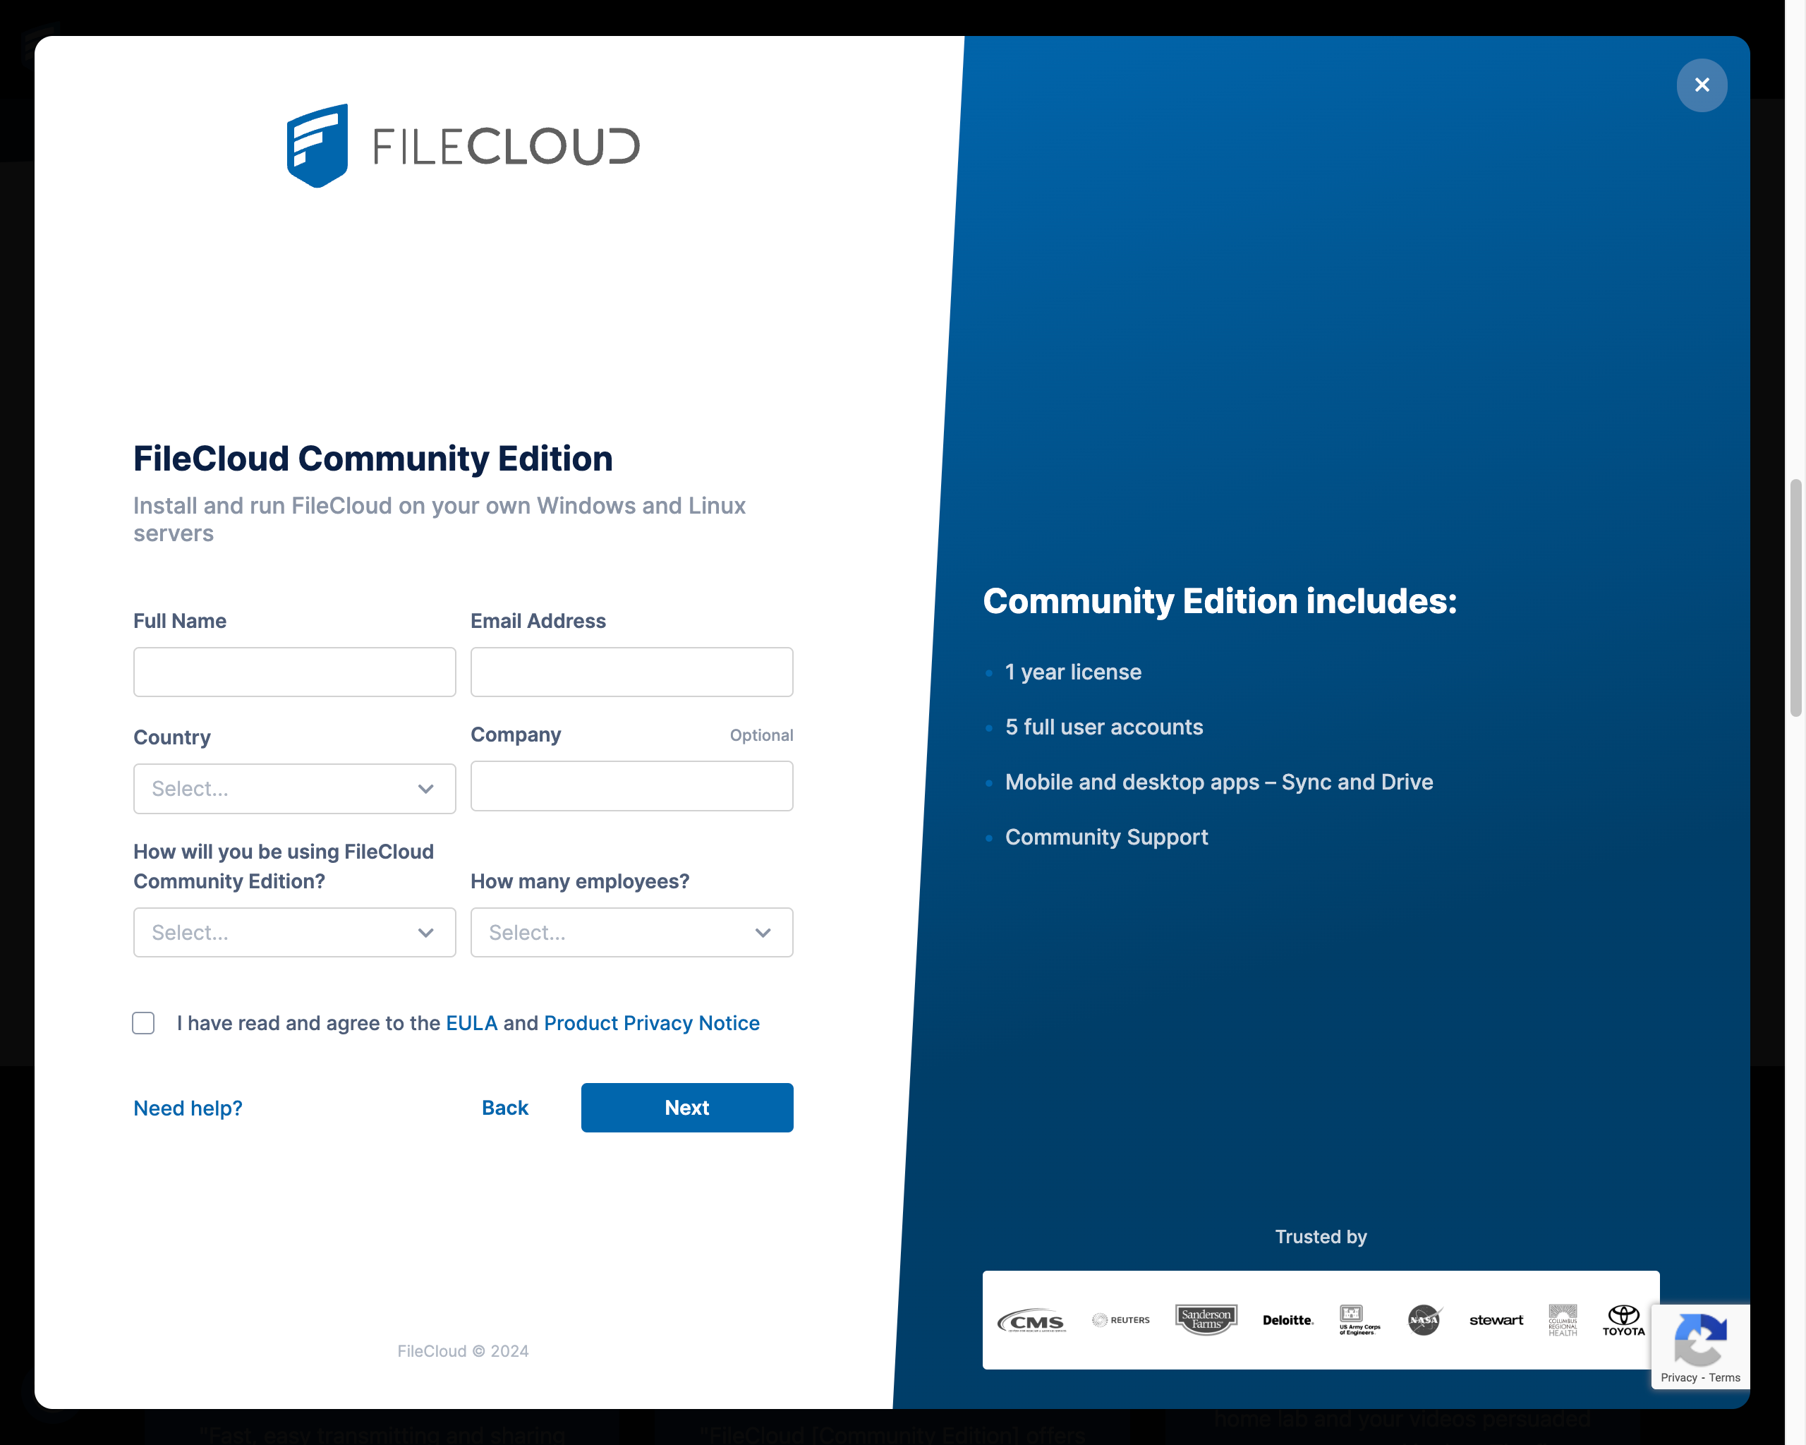This screenshot has width=1806, height=1445.
Task: Click the FileCloud shield logo
Action: tap(317, 146)
